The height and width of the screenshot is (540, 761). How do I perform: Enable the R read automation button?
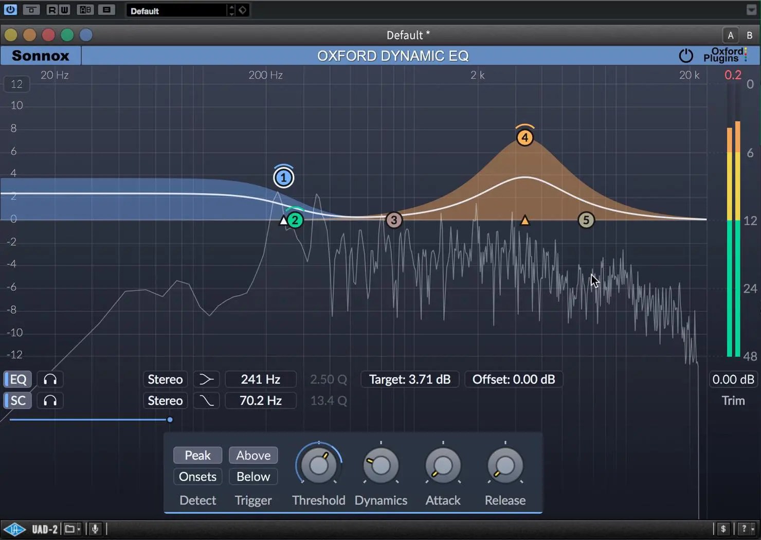click(52, 9)
